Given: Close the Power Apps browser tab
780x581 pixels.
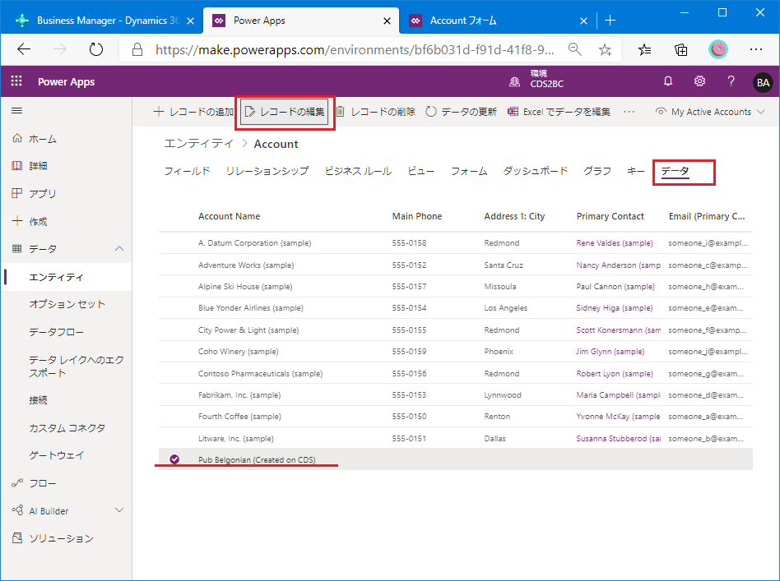Looking at the screenshot, I should click(x=387, y=21).
